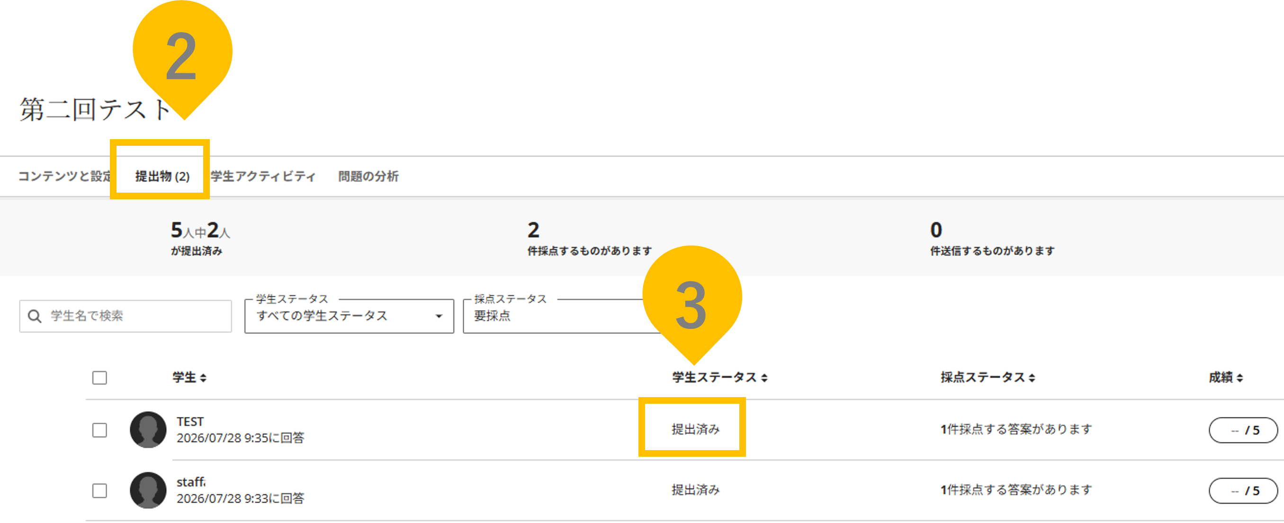
Task: Open the 学生ステータス filter dropdown
Action: [x=349, y=316]
